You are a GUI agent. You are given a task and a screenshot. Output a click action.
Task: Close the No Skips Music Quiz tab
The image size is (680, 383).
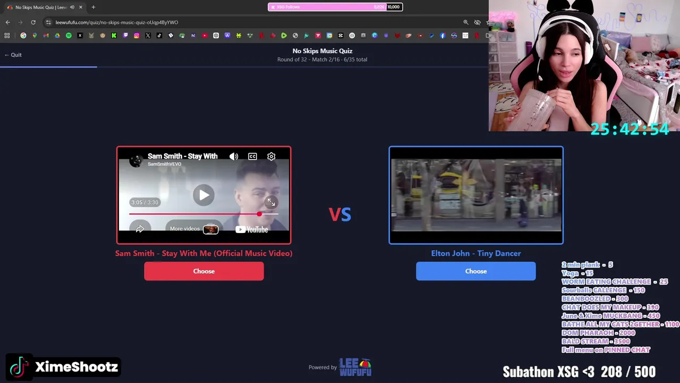[x=81, y=7]
